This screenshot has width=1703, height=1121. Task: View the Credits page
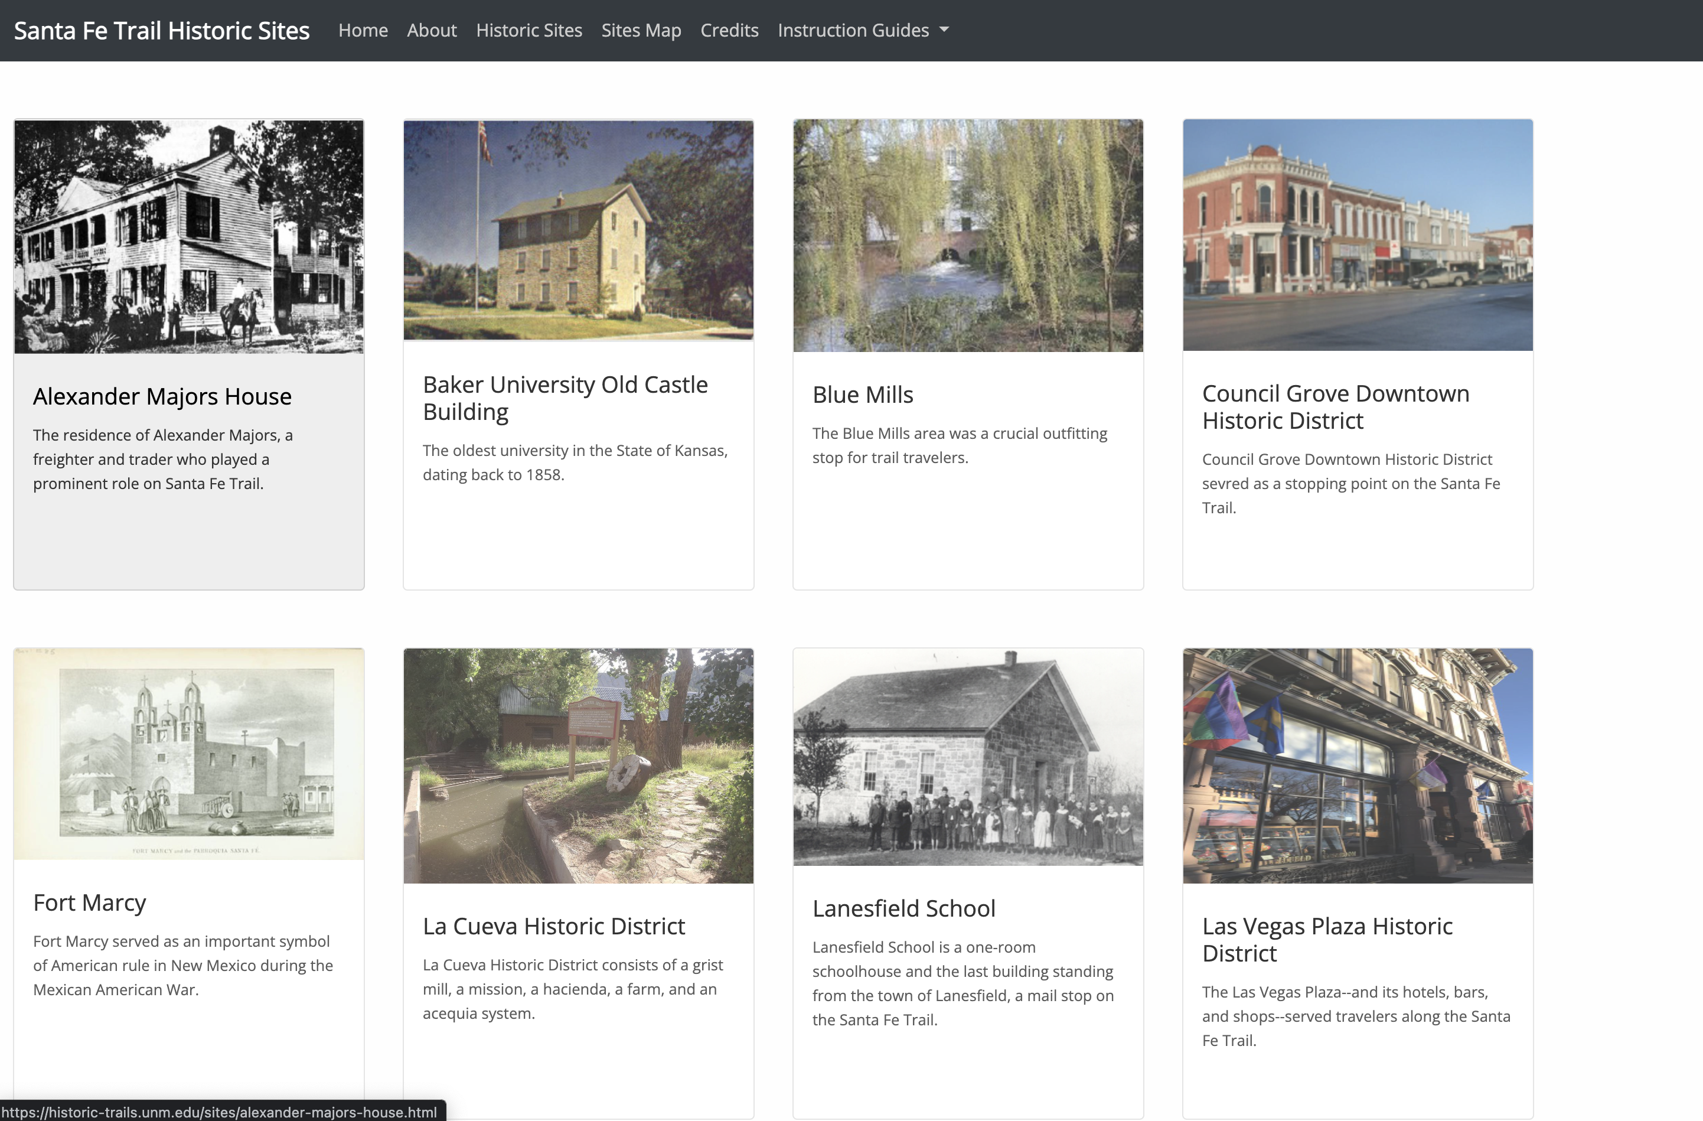pyautogui.click(x=729, y=30)
